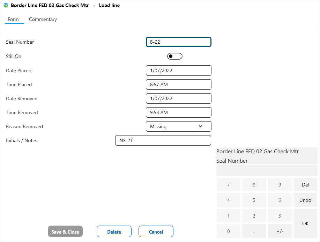Click the green cube app icon
This screenshot has height=242, width=320.
pos(6,6)
